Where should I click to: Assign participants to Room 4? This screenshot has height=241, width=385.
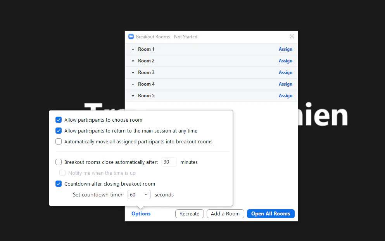[285, 84]
